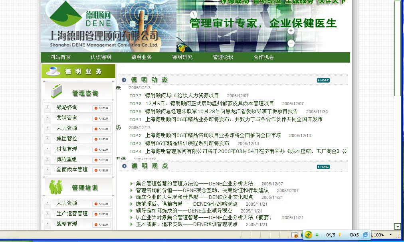Click the green DENE mountain logo

(x=65, y=14)
